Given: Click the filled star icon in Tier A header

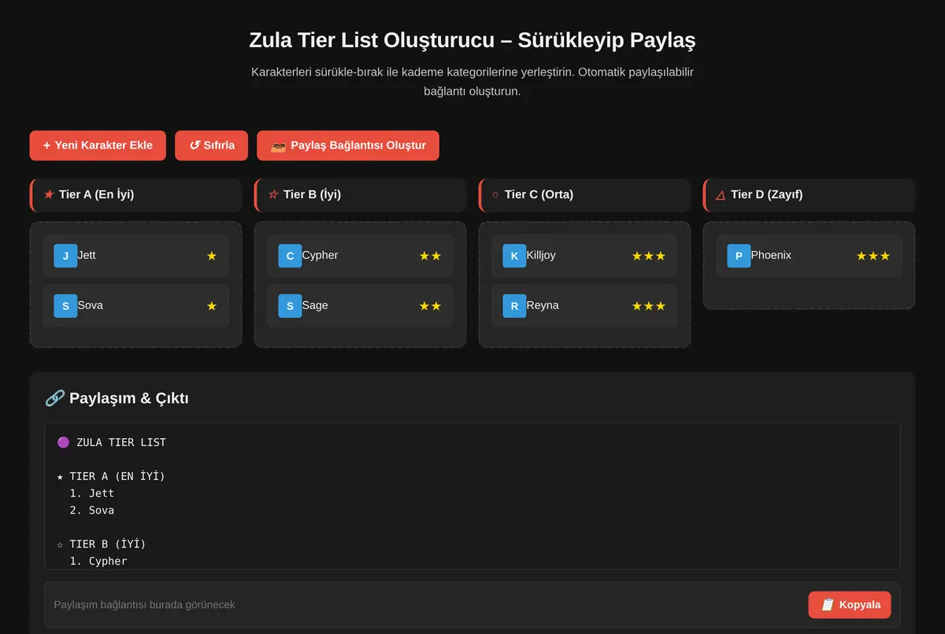Looking at the screenshot, I should (49, 194).
